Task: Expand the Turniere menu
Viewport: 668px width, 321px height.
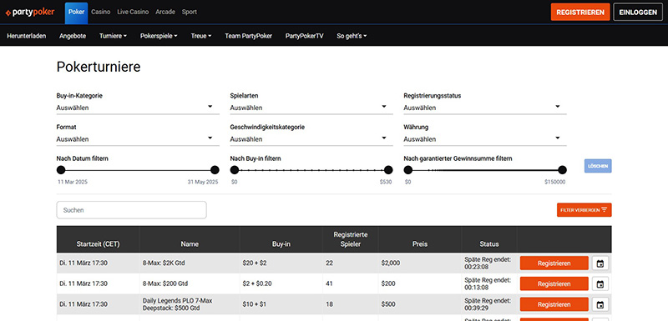Action: (113, 36)
